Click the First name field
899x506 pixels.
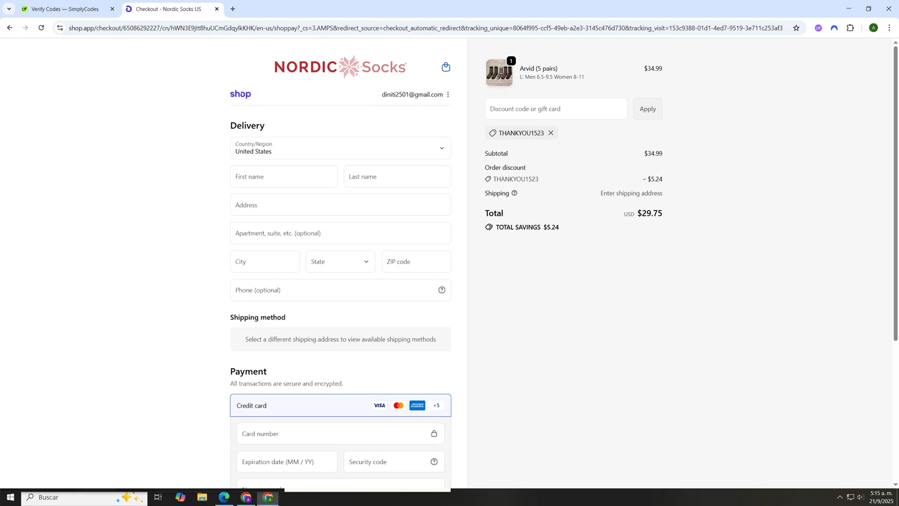[283, 176]
